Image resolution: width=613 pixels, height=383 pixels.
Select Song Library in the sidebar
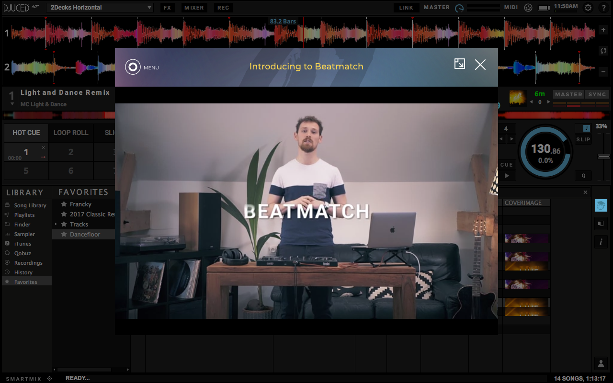pos(30,205)
